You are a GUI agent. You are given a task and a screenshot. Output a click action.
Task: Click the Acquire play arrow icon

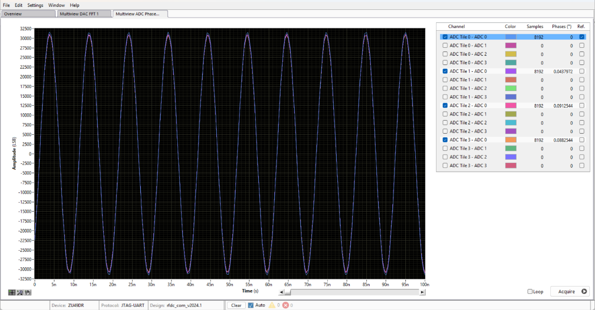(584, 291)
